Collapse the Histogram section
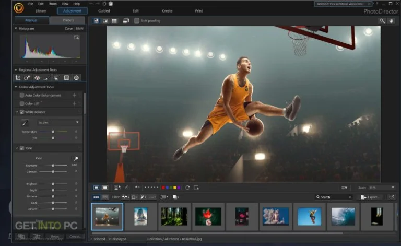This screenshot has width=401, height=246. (x=16, y=28)
